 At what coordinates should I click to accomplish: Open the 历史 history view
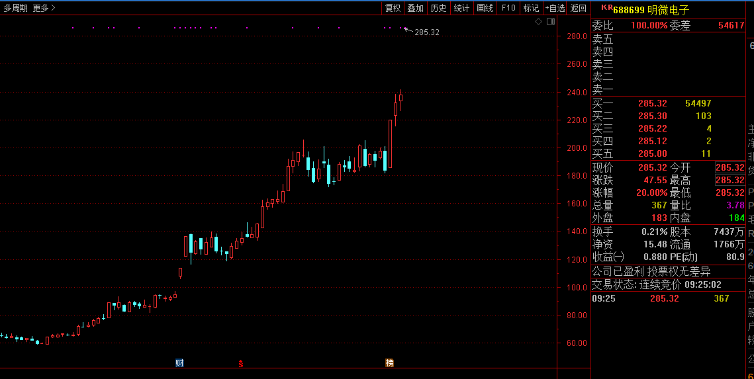coord(438,8)
